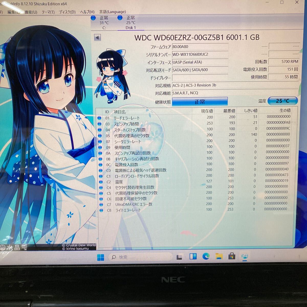Click status dot for 09 使用時間
This screenshot has height=307, width=307.
point(100,147)
